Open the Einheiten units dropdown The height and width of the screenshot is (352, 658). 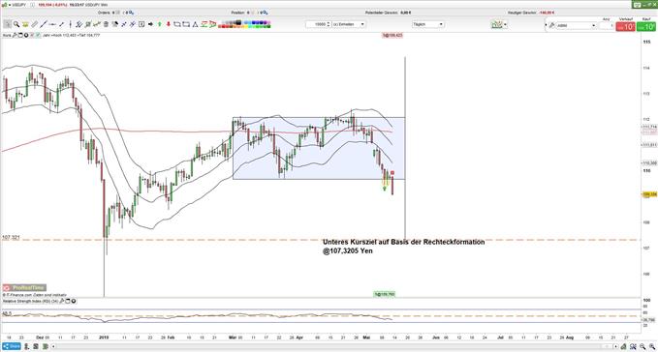(349, 24)
